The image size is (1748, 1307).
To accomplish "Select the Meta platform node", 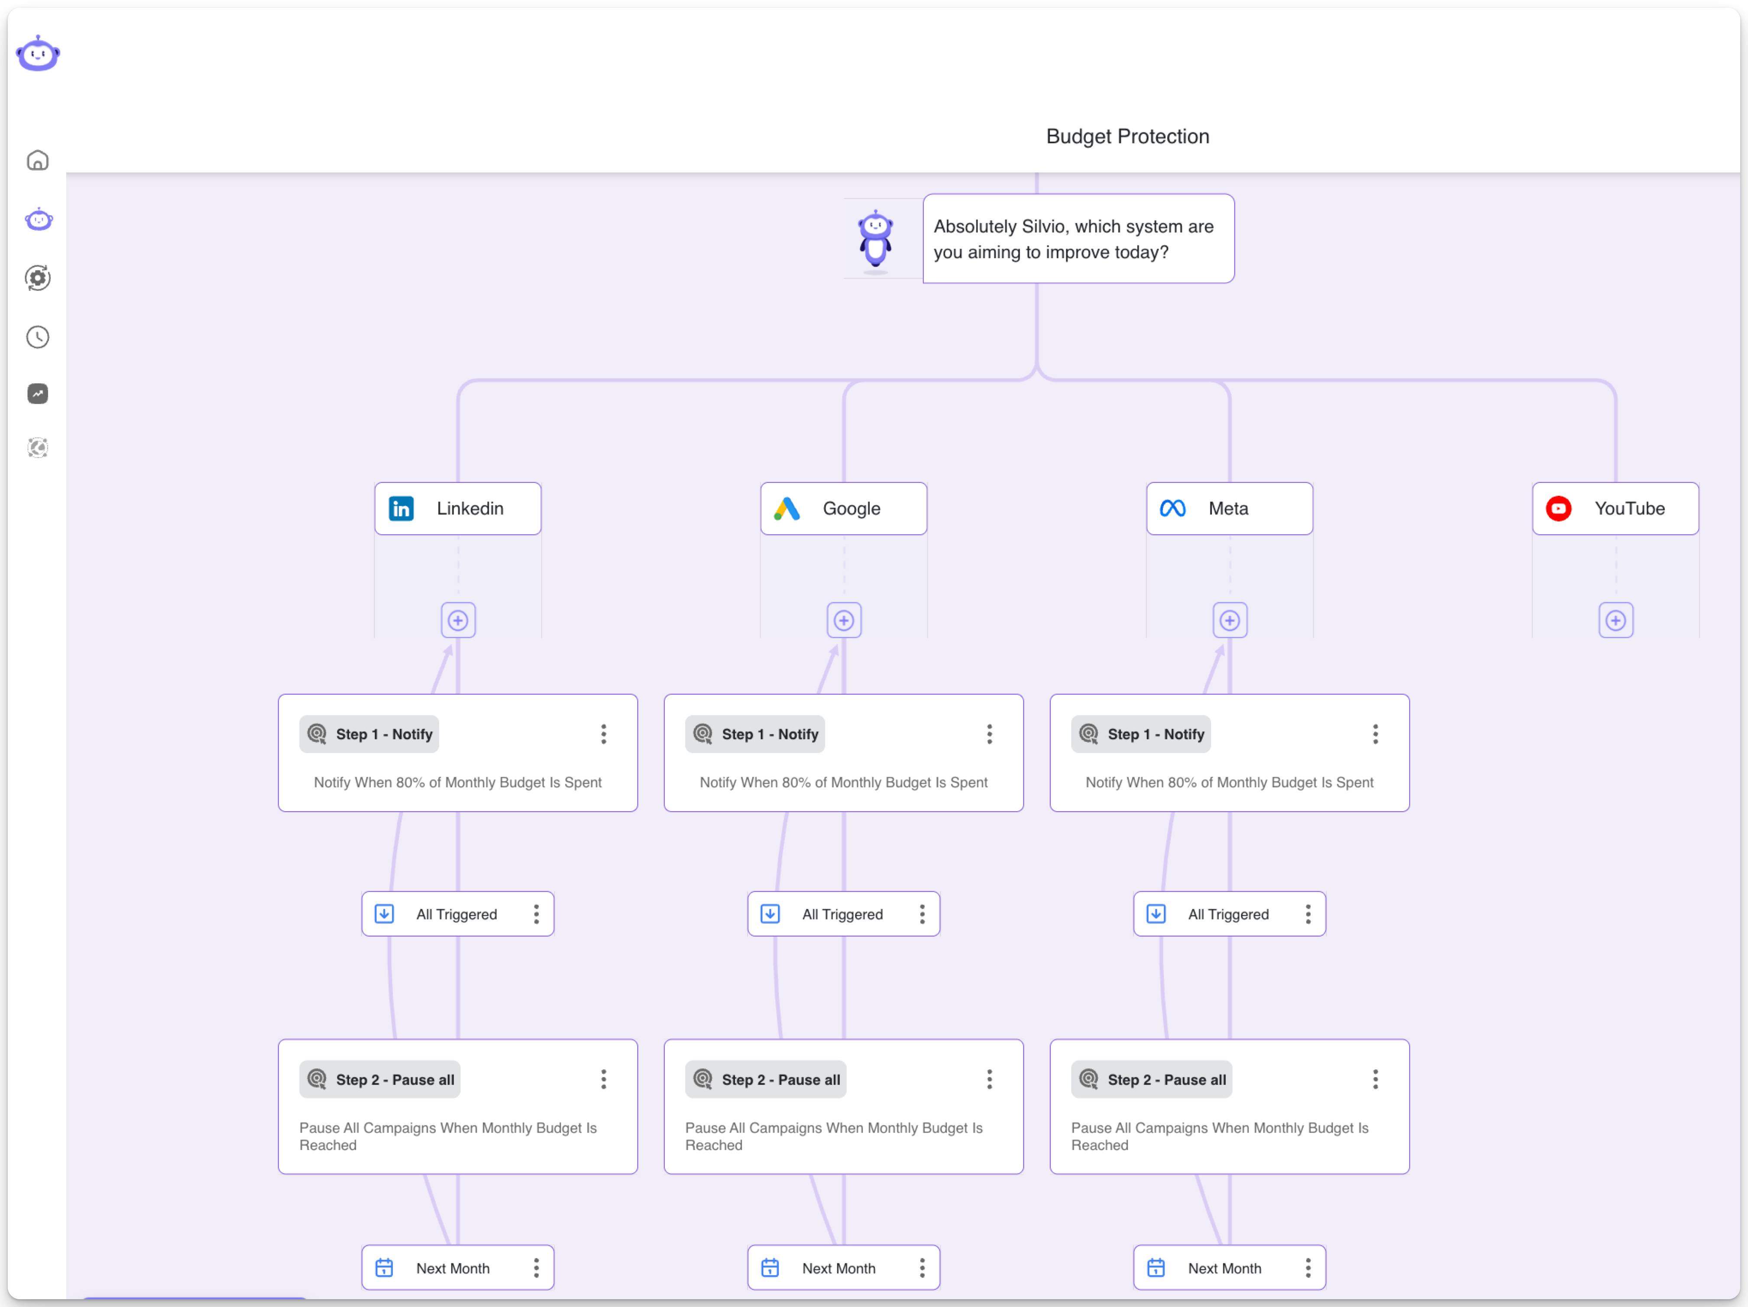I will coord(1229,509).
